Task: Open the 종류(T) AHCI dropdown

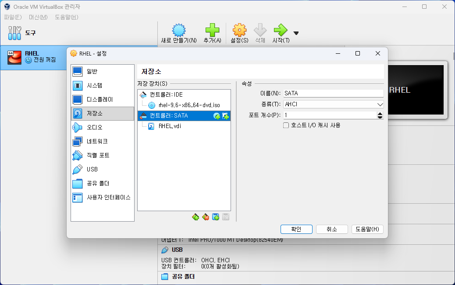Action: (334, 104)
